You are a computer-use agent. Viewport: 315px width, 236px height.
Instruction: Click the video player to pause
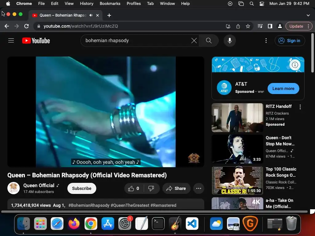tap(106, 112)
